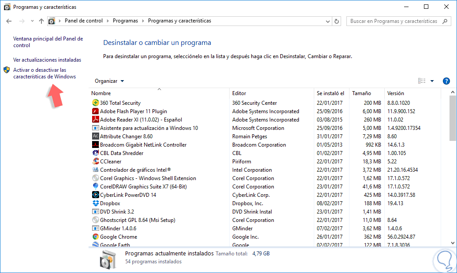Image resolution: width=457 pixels, height=273 pixels.
Task: Click the scrollbar up arrow
Action: point(453,92)
